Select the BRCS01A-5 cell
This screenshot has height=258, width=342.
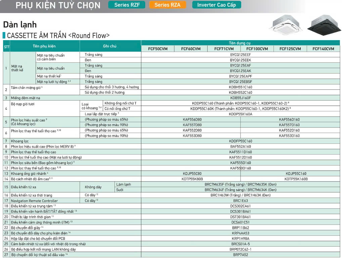pos(241,244)
